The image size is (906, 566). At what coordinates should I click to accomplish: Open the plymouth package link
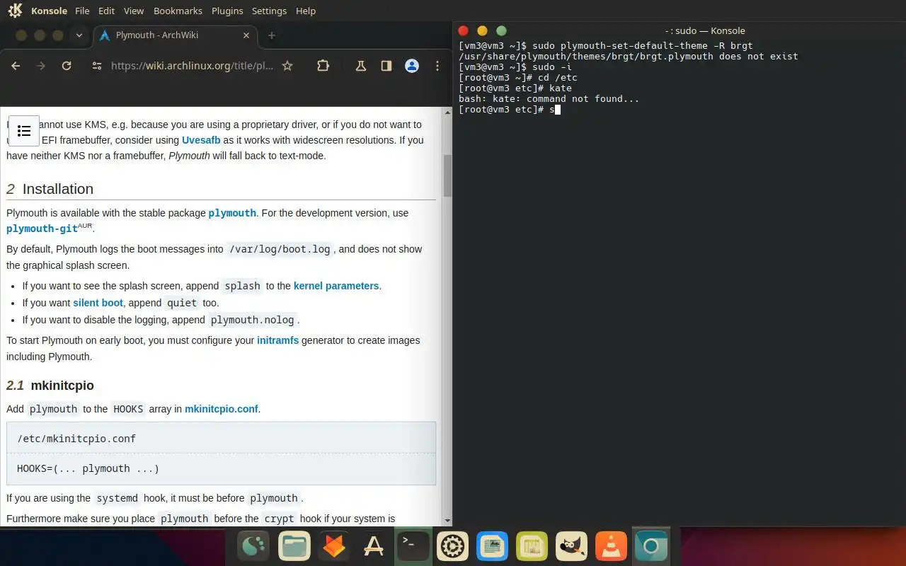tap(232, 213)
